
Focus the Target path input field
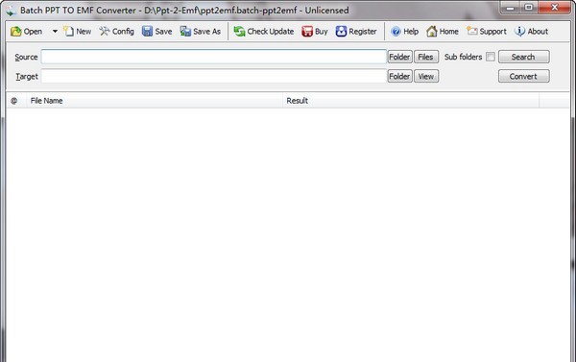[x=214, y=76]
